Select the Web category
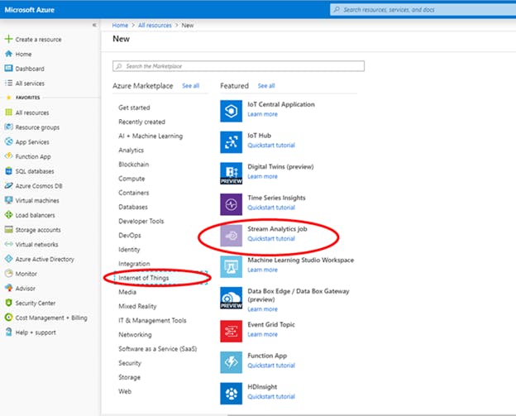 [x=125, y=391]
